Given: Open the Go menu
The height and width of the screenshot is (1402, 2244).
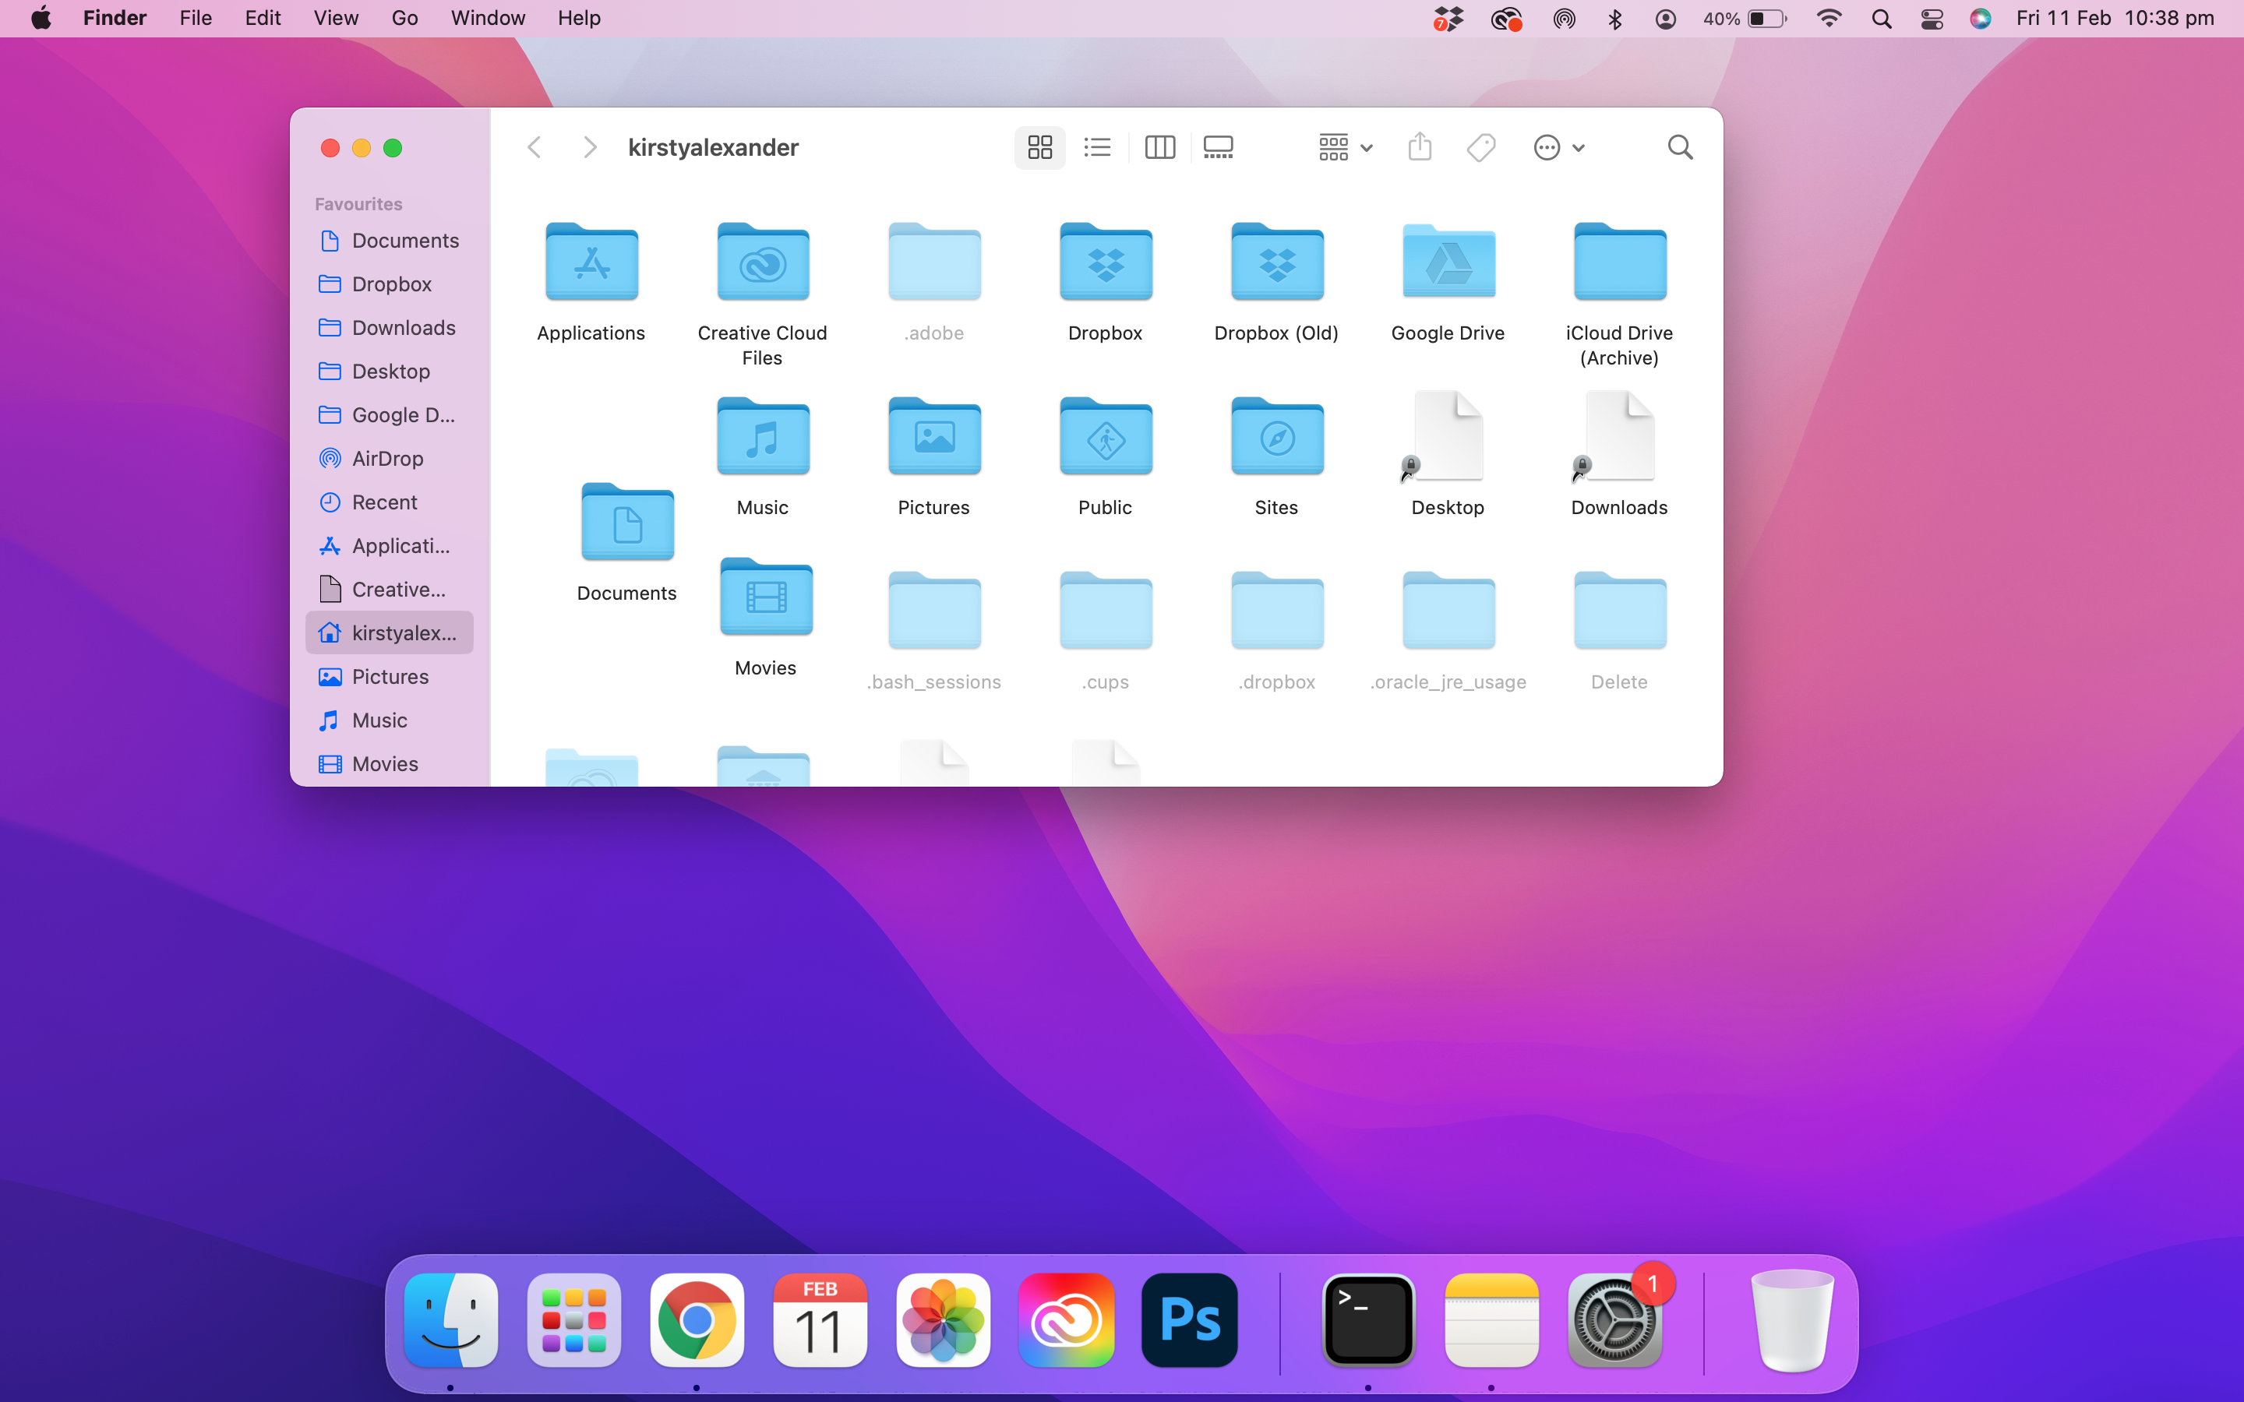Looking at the screenshot, I should coord(404,19).
